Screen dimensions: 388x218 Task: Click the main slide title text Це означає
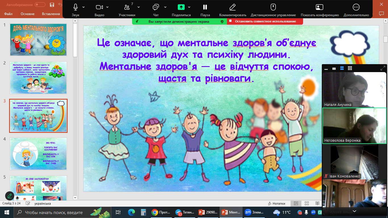[x=206, y=60]
